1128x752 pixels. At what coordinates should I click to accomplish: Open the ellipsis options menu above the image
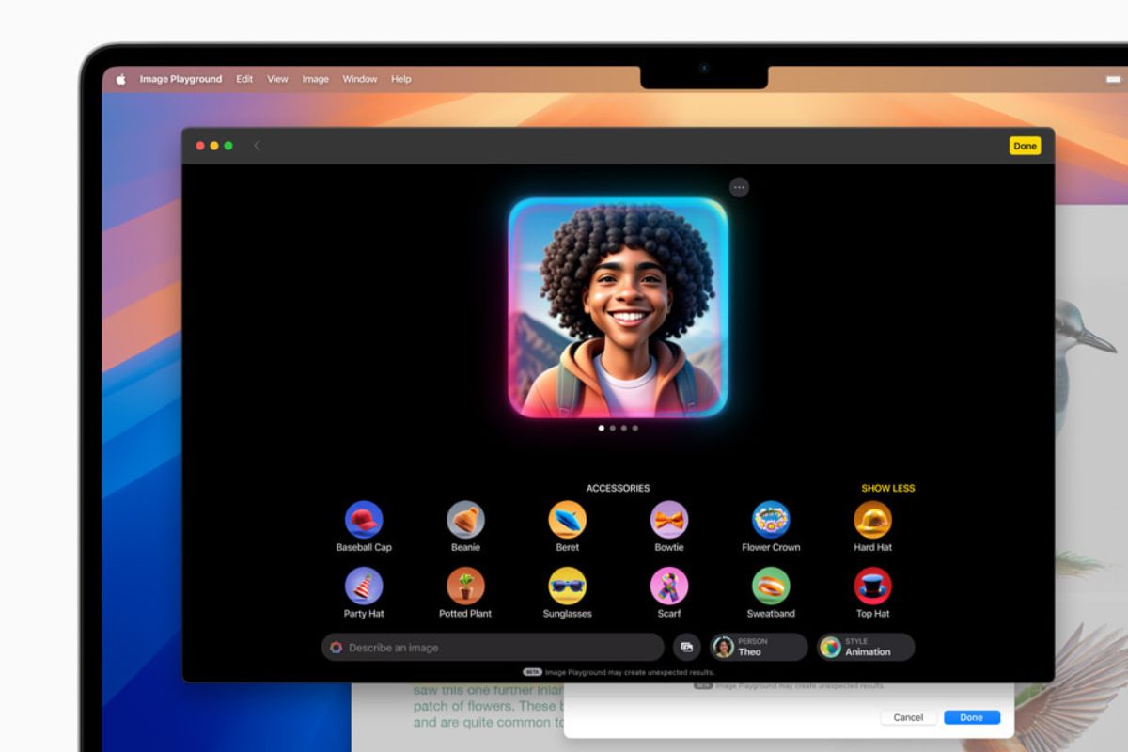[739, 187]
